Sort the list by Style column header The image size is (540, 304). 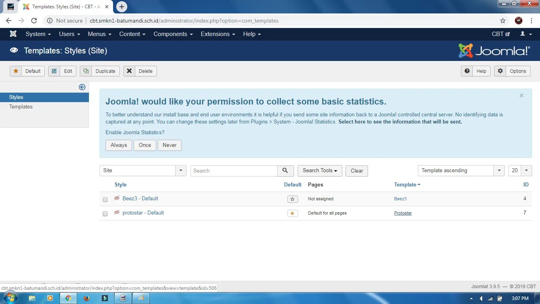[x=121, y=184]
